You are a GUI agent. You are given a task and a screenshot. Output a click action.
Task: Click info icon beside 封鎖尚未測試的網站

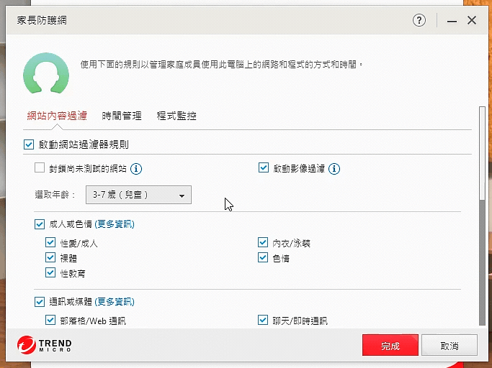click(136, 169)
